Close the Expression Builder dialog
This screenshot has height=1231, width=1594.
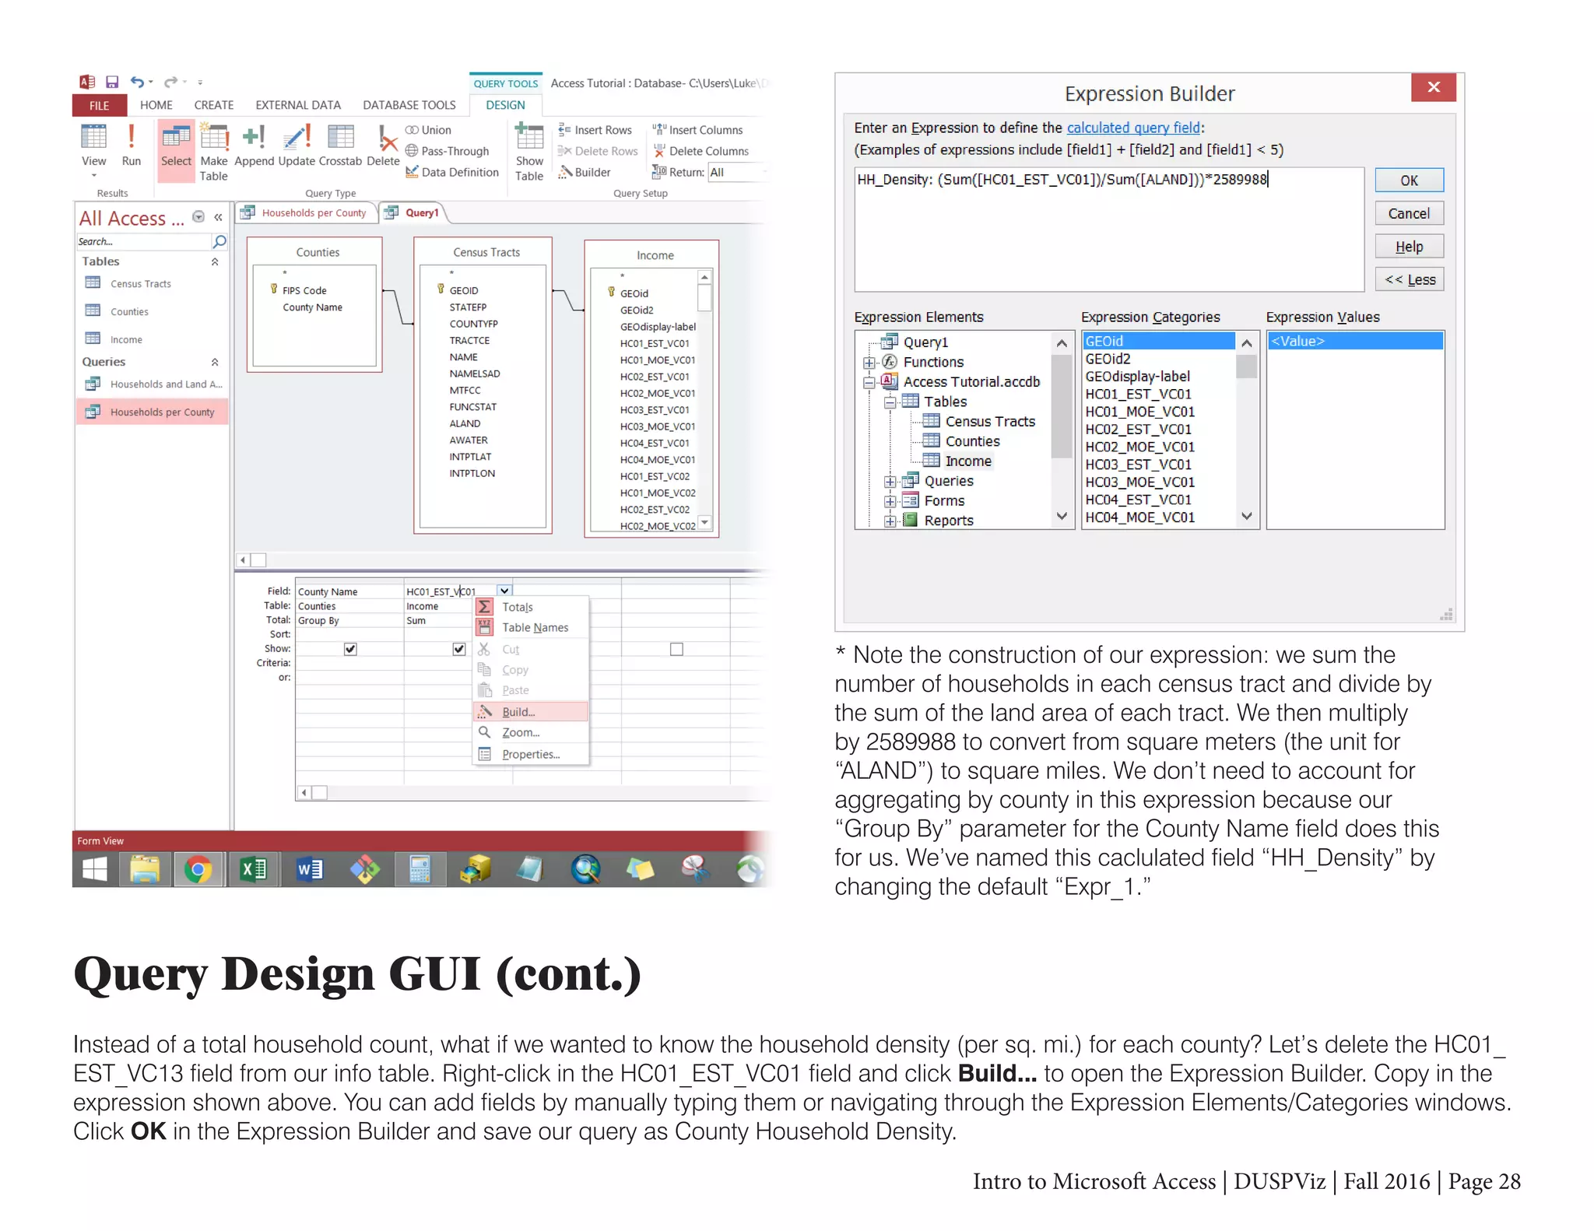pyautogui.click(x=1433, y=86)
